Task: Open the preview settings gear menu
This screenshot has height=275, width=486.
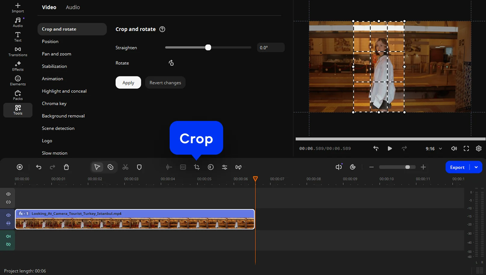Action: tap(478, 148)
